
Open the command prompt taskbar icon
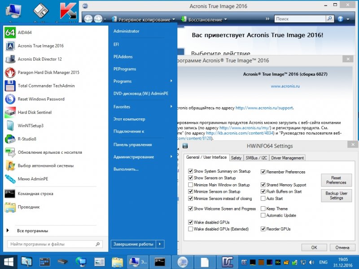(x=160, y=262)
